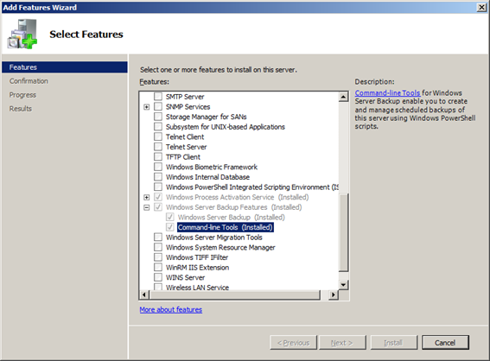
Task: Open the More about features link
Action: (x=171, y=309)
